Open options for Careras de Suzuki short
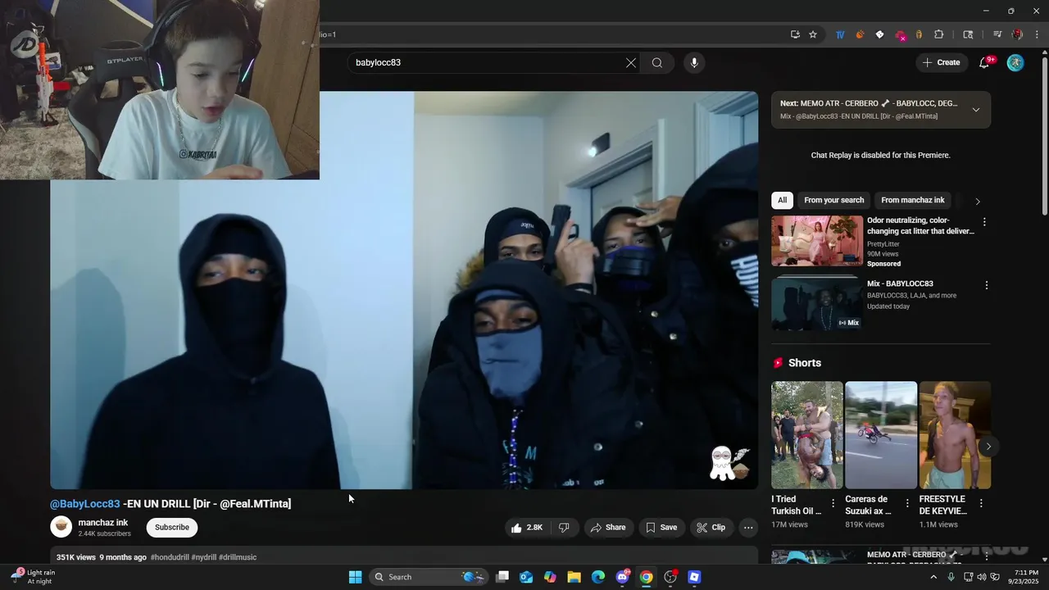 907,503
